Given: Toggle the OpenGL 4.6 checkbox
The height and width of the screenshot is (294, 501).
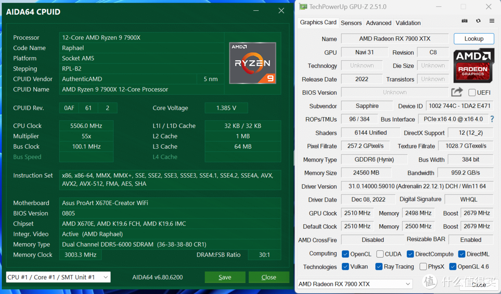Looking at the screenshot, I should pyautogui.click(x=452, y=267).
